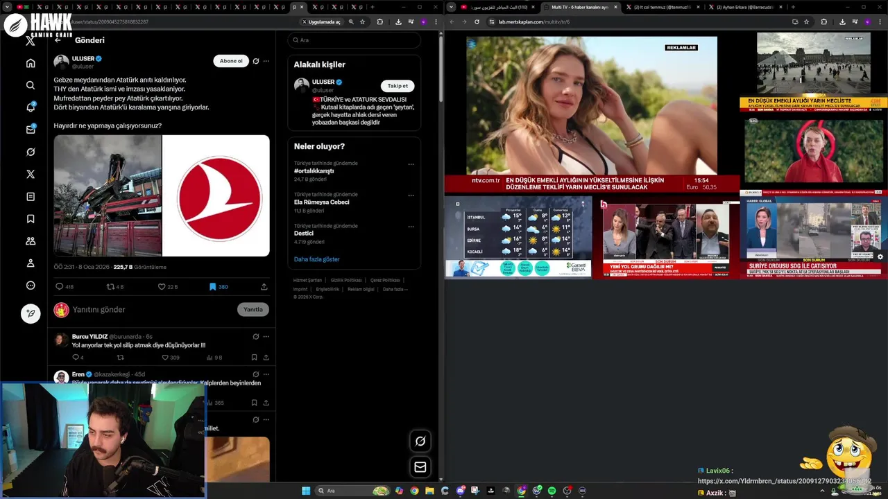Go back with the arrow beside Gönderi
This screenshot has height=499, width=888.
(x=58, y=40)
